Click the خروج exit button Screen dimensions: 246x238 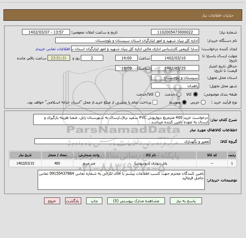(52, 201)
